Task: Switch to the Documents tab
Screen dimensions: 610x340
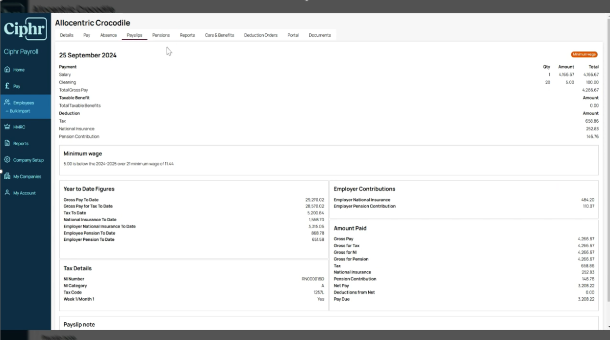Action: tap(319, 35)
